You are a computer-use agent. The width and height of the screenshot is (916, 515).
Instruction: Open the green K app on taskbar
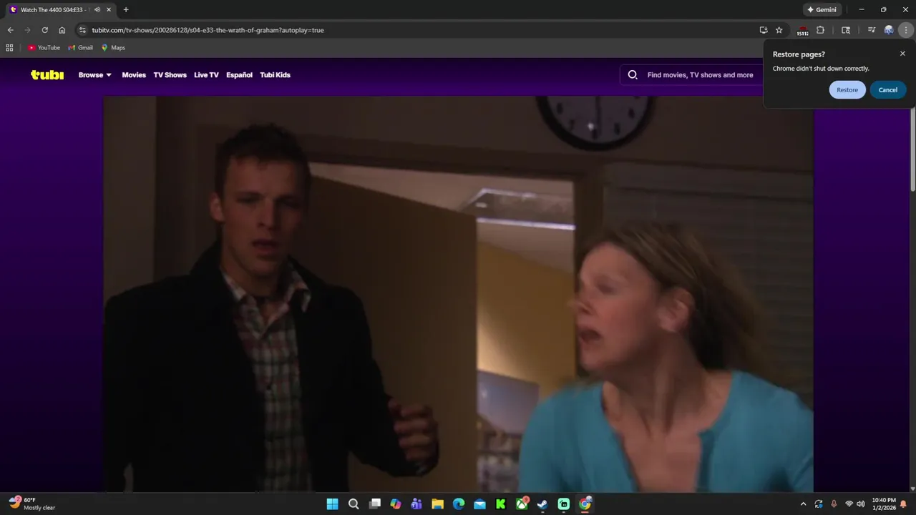(x=501, y=504)
